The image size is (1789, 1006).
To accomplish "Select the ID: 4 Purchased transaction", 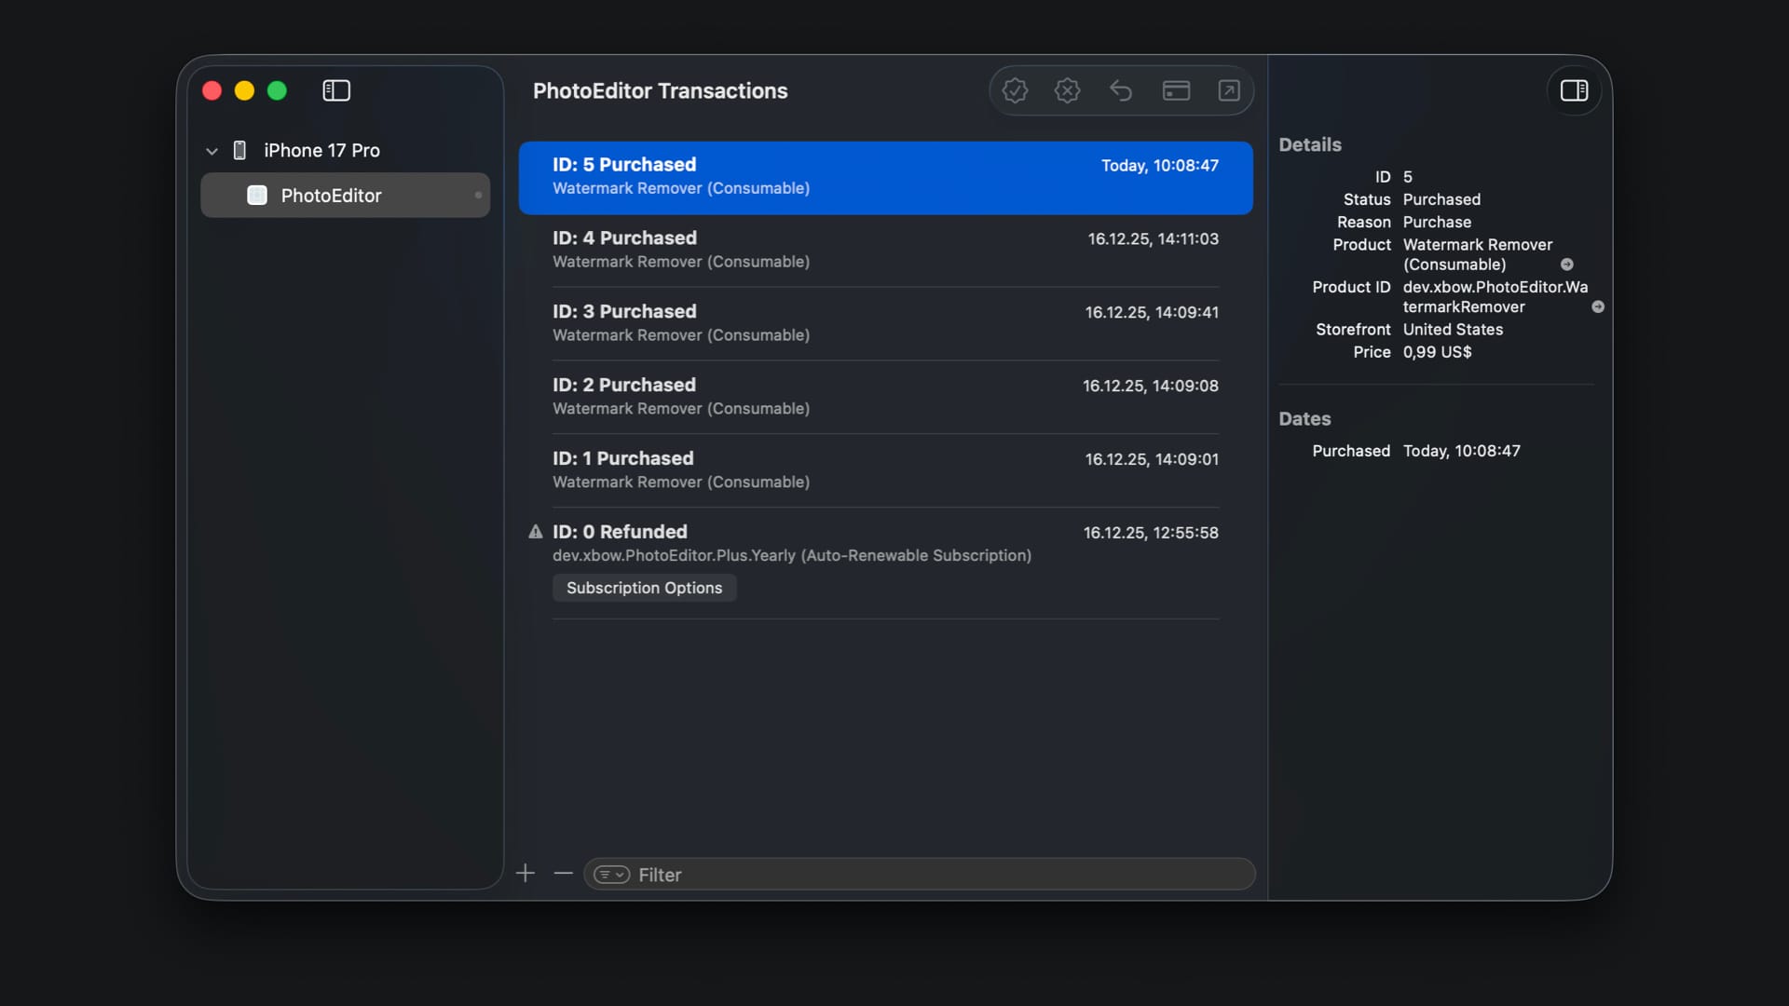I will (x=885, y=250).
